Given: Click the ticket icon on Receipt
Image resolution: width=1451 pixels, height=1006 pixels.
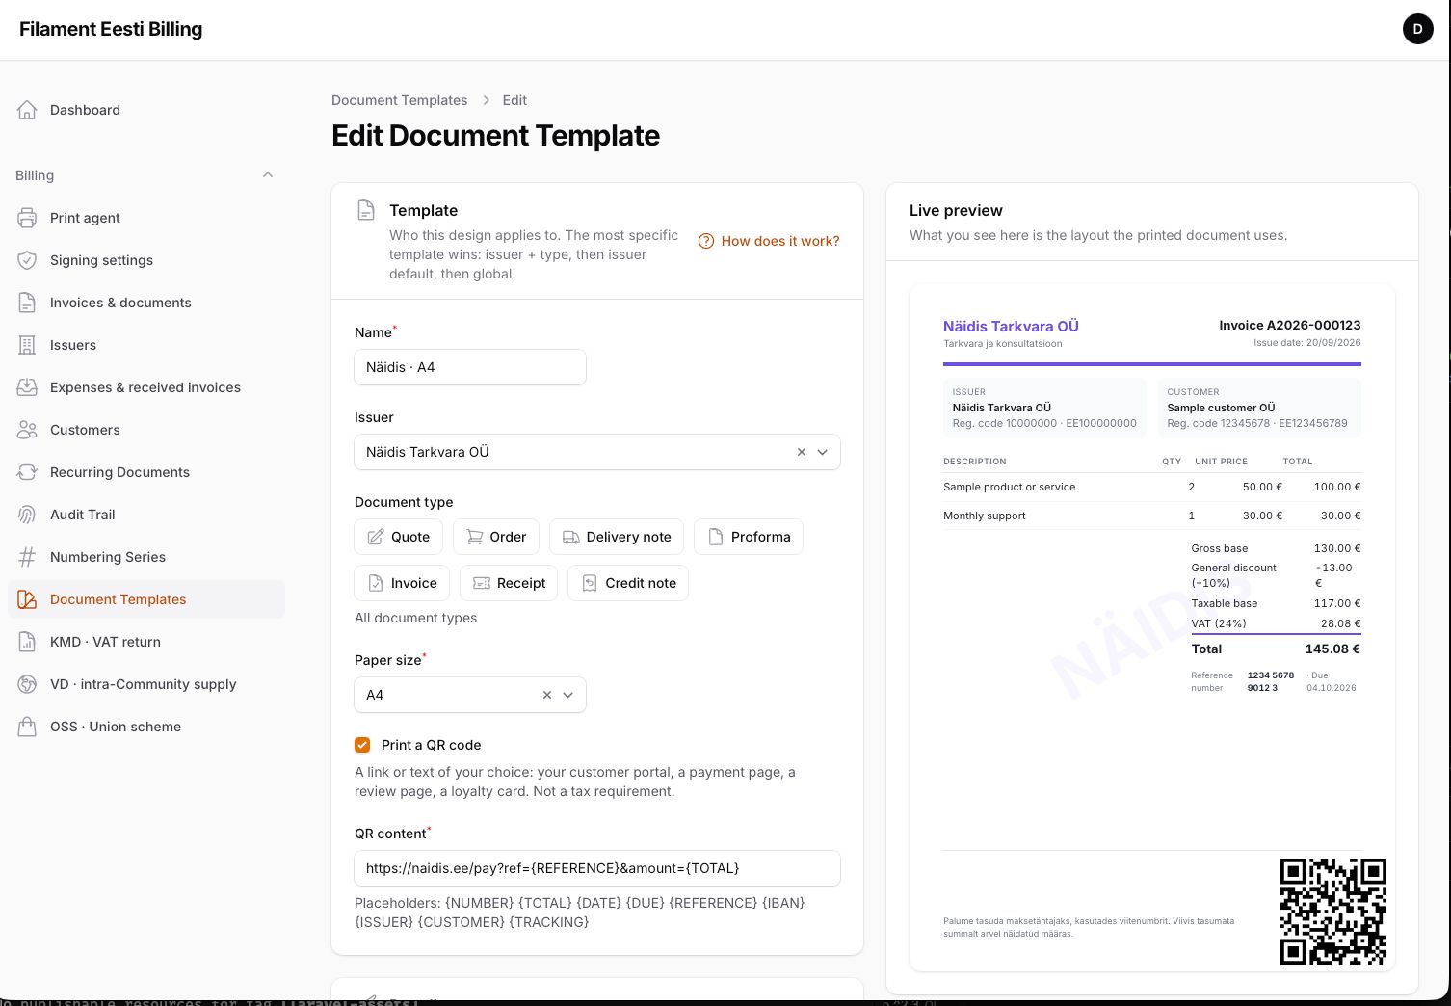Looking at the screenshot, I should pyautogui.click(x=482, y=583).
